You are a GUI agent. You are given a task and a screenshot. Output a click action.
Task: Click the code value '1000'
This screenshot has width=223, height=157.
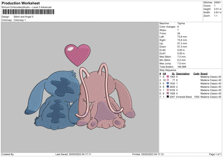(197, 97)
